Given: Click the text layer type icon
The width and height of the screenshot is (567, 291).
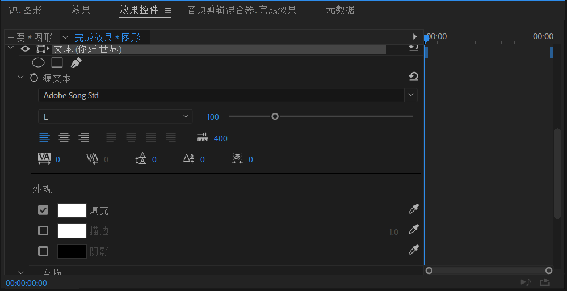Looking at the screenshot, I should 43,49.
